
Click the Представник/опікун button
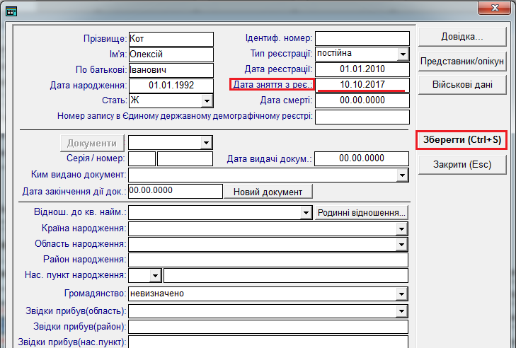click(x=461, y=61)
